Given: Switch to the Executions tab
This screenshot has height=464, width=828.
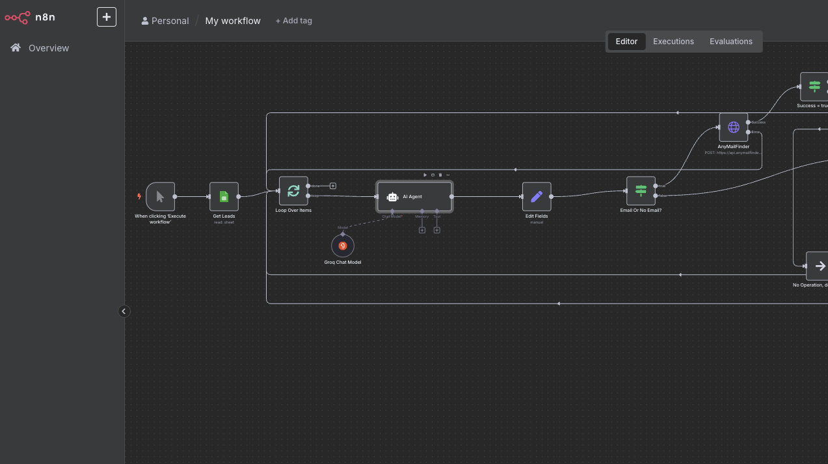Looking at the screenshot, I should [673, 41].
